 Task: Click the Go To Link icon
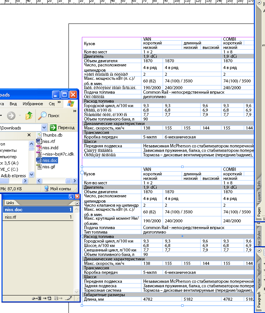pyautogui.click(x=47, y=298)
